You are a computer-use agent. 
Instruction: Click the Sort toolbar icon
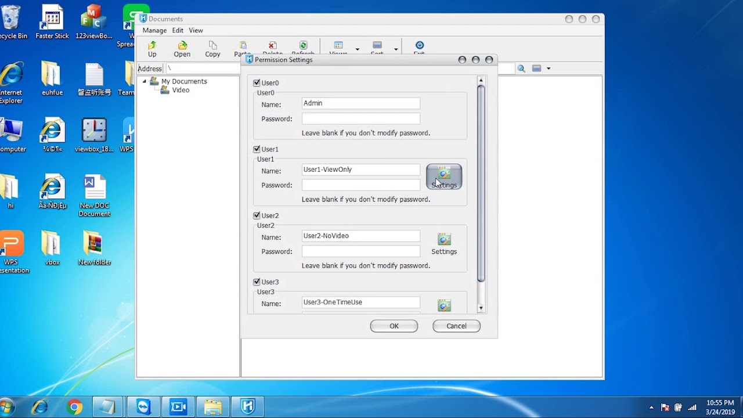[x=377, y=48]
